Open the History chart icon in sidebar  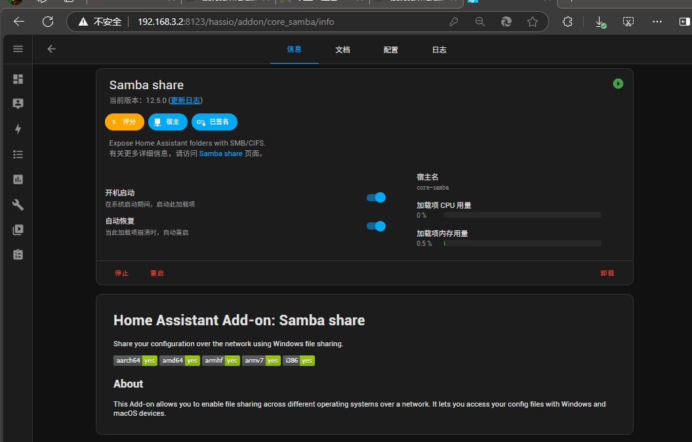click(x=18, y=179)
